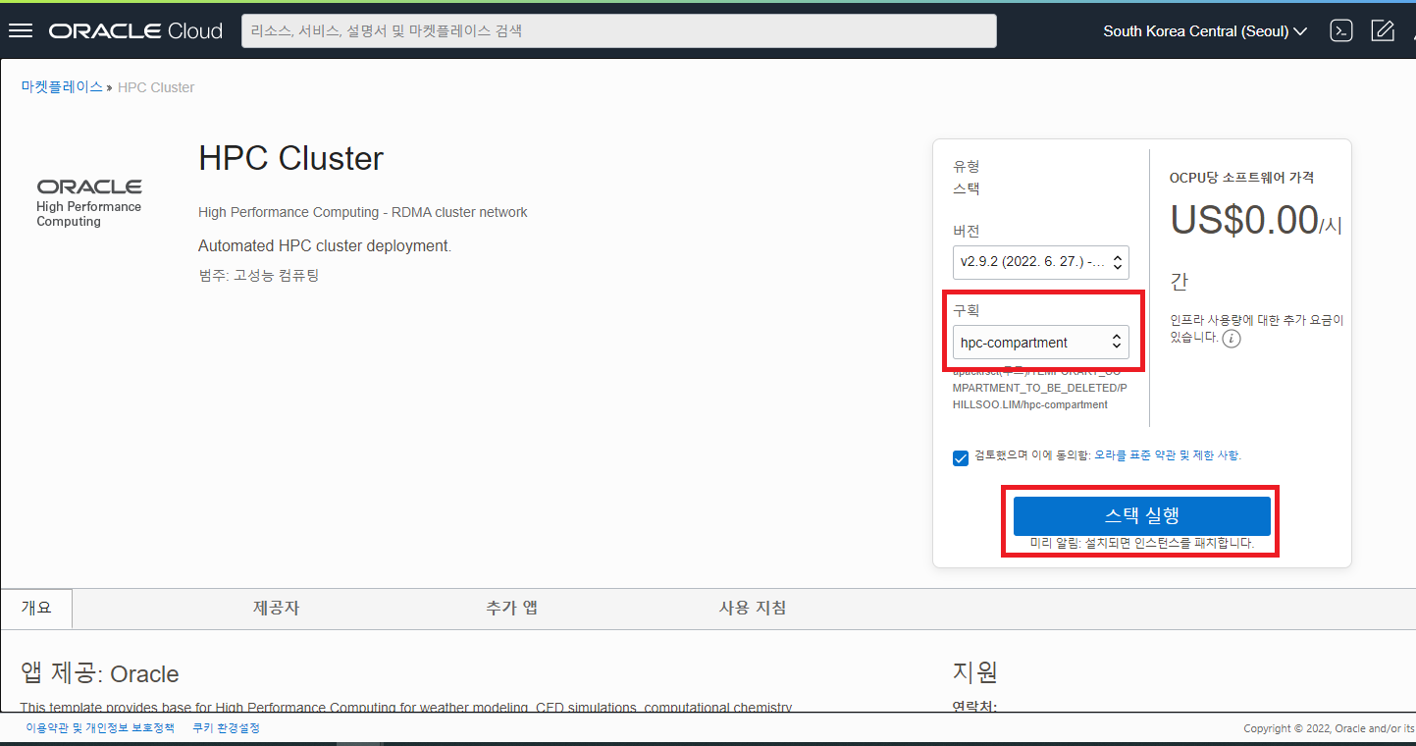The width and height of the screenshot is (1416, 746).
Task: Open the Cloud Shell developer tools icon
Action: [1341, 30]
